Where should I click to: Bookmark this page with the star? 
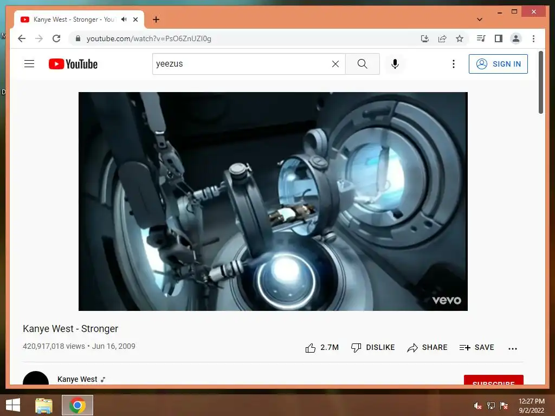coord(460,38)
